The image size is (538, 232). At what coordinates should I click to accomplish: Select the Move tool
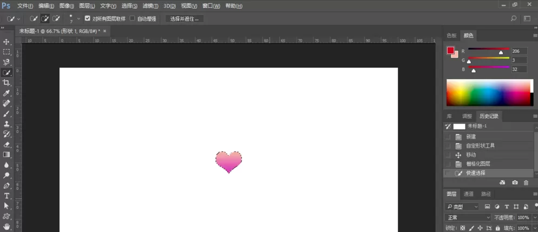6,42
